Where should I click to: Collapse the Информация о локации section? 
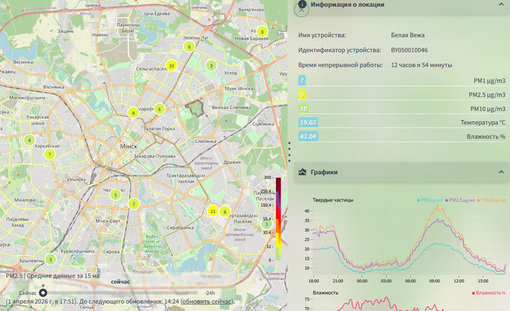click(x=500, y=4)
